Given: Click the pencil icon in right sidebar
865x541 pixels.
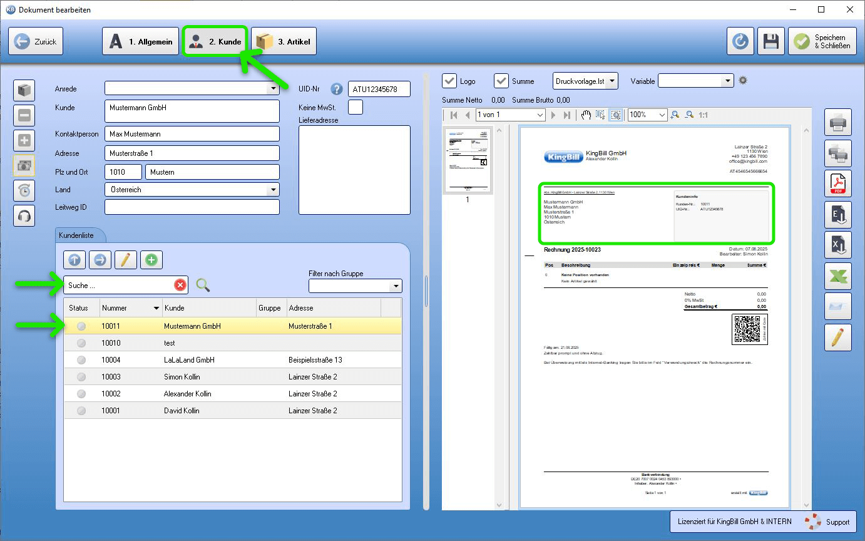Looking at the screenshot, I should click(x=837, y=337).
